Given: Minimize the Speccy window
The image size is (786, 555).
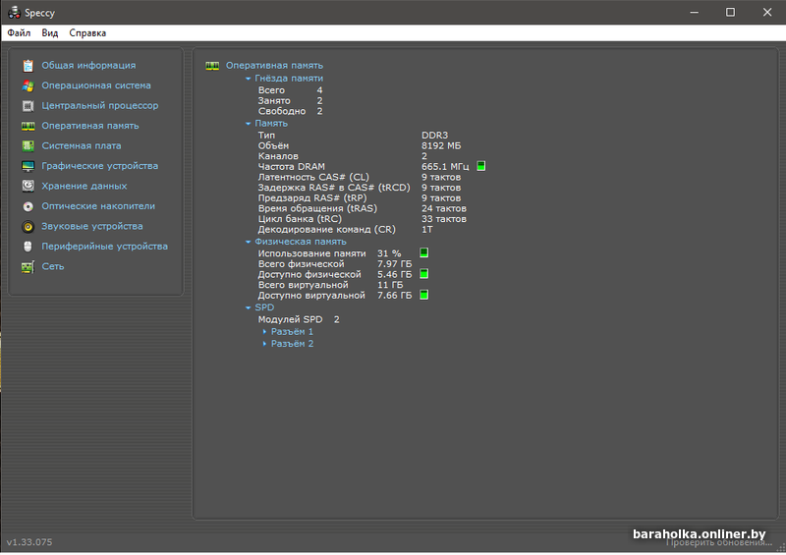Looking at the screenshot, I should [695, 13].
